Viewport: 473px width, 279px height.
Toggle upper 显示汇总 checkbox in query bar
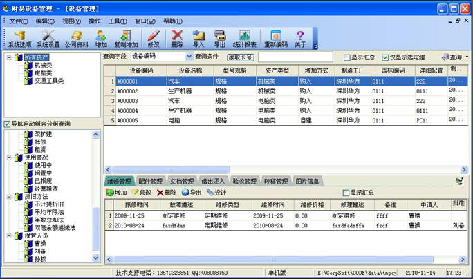pyautogui.click(x=347, y=57)
